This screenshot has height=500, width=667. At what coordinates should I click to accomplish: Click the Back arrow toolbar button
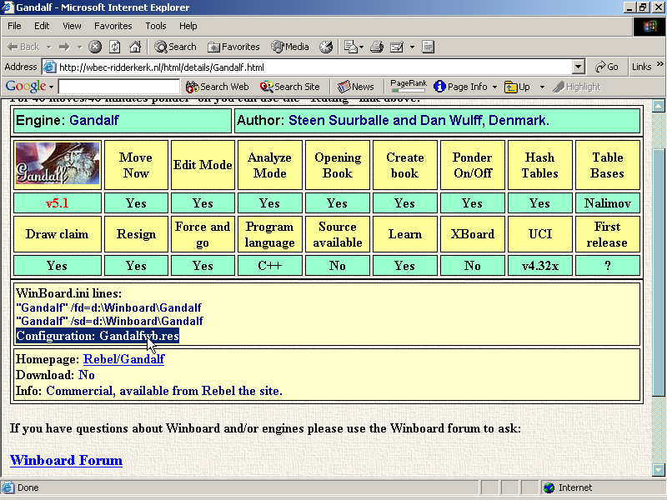(23, 47)
